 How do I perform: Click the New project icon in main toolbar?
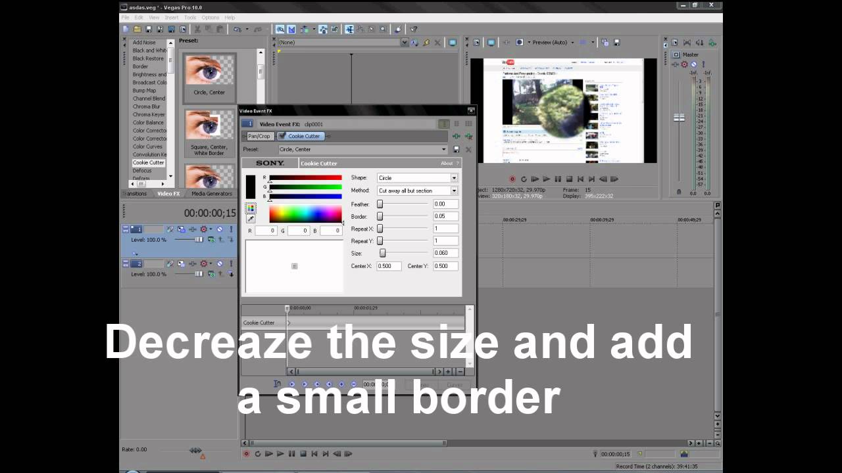tap(126, 30)
